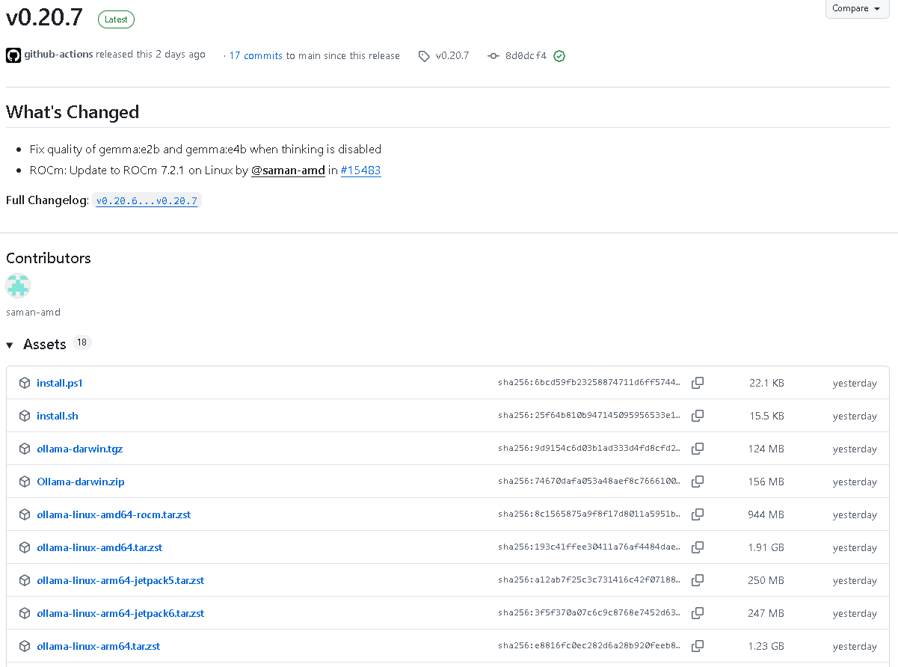
Task: Copy sha256 hash for ollama-linux-amd64.tar.zst
Action: tap(698, 547)
